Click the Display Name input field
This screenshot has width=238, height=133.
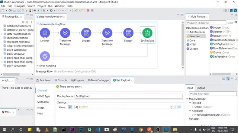pos(129,96)
